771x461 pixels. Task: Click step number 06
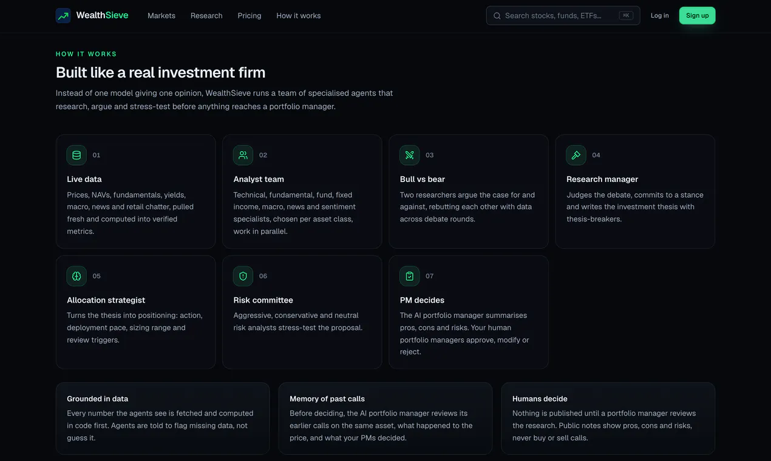[263, 276]
